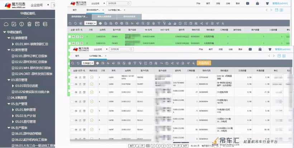Screen dimensions: 294x148
Task: Click the next-tab arrow in the front window tab bar
Action: pyautogui.click(x=274, y=56)
